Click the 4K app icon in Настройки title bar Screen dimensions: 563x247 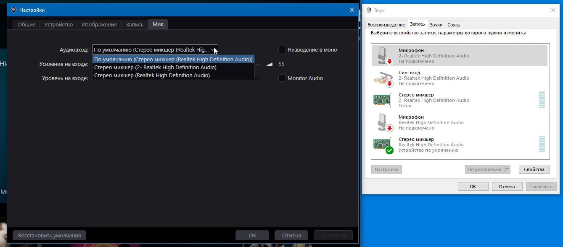[x=13, y=10]
